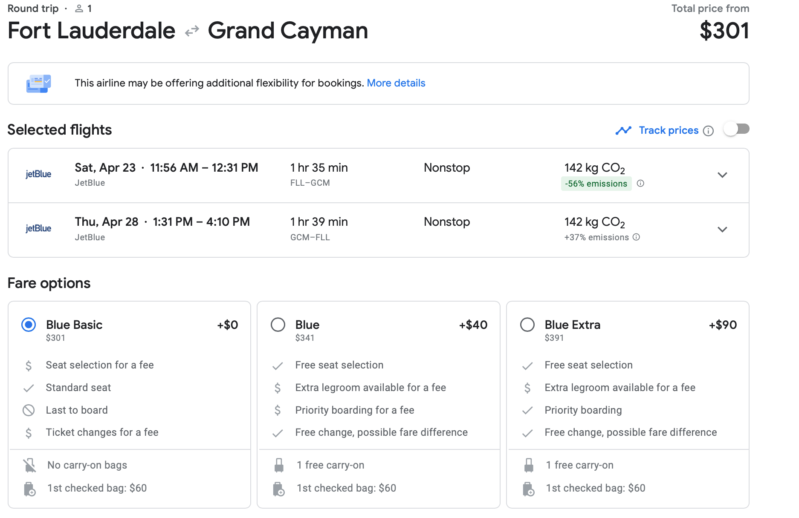Toggle the Track prices switch

pyautogui.click(x=737, y=129)
